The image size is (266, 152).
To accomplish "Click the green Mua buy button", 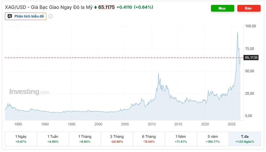I will (x=223, y=8).
